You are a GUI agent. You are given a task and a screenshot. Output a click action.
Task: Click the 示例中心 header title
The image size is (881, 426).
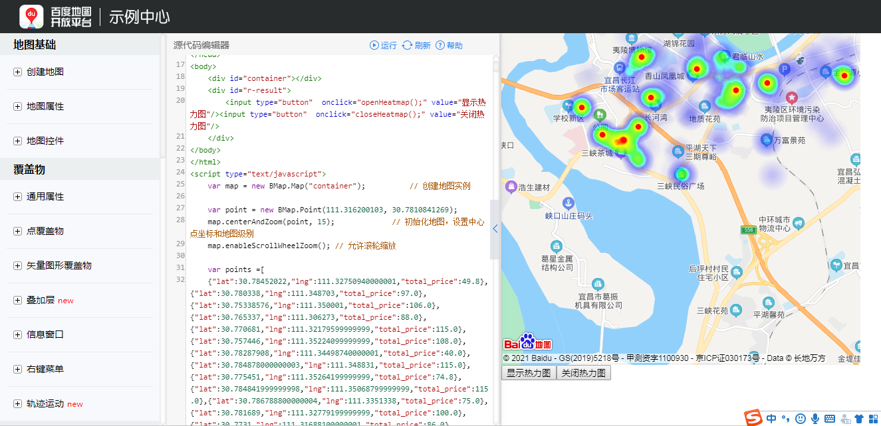139,17
